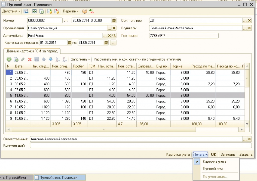Click the Карточка учета button in bottom bar
257x181 pixels.
pos(178,154)
